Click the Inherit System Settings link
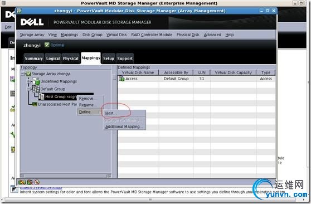311x204 pixels. [x=41, y=187]
